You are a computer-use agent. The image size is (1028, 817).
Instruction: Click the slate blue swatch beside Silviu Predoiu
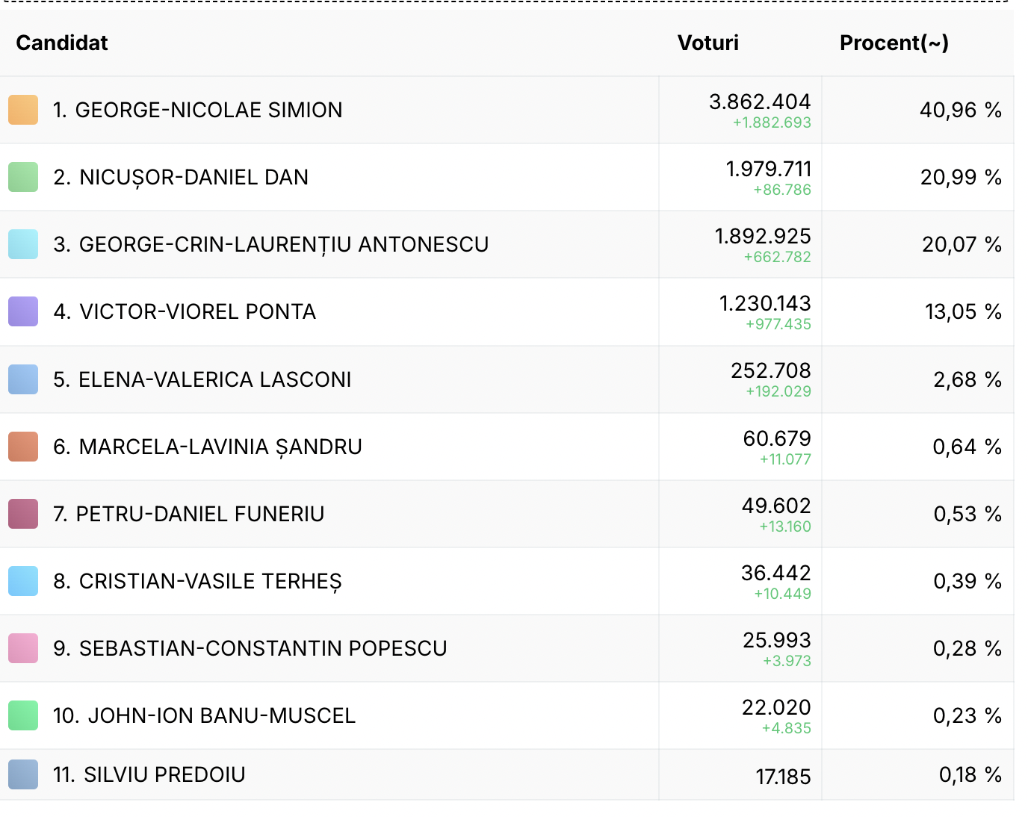(23, 774)
